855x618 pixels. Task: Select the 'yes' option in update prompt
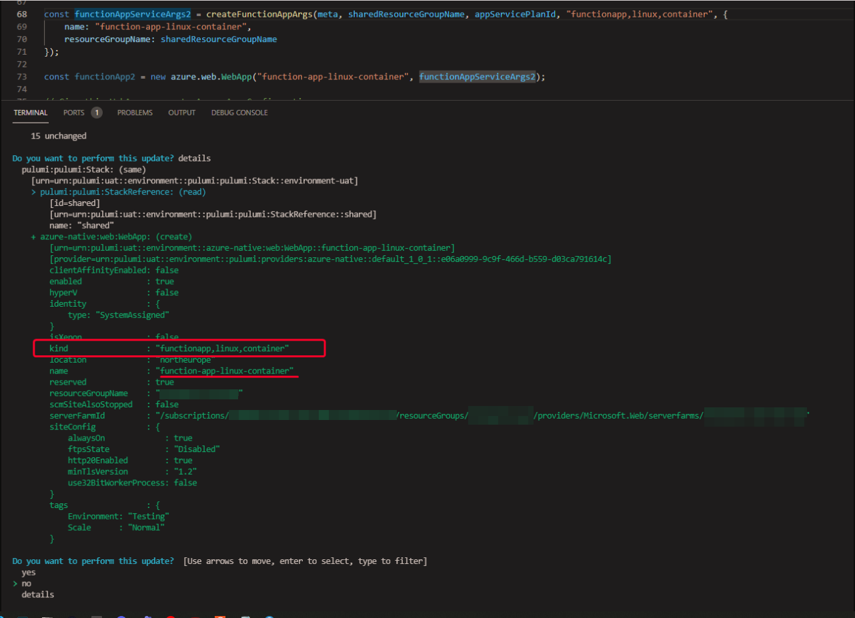coord(29,573)
